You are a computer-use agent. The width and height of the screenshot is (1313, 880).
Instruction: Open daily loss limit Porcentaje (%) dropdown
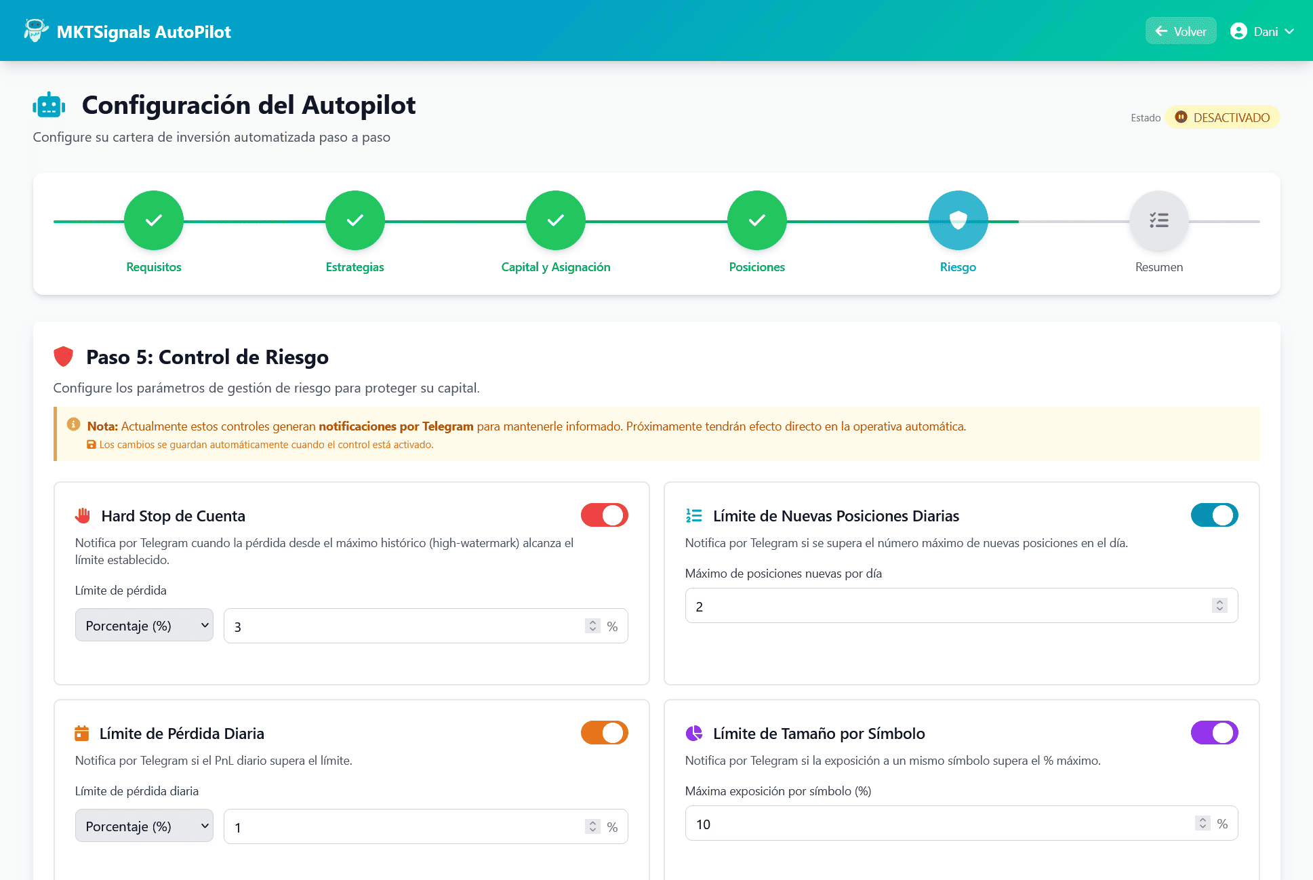tap(144, 826)
